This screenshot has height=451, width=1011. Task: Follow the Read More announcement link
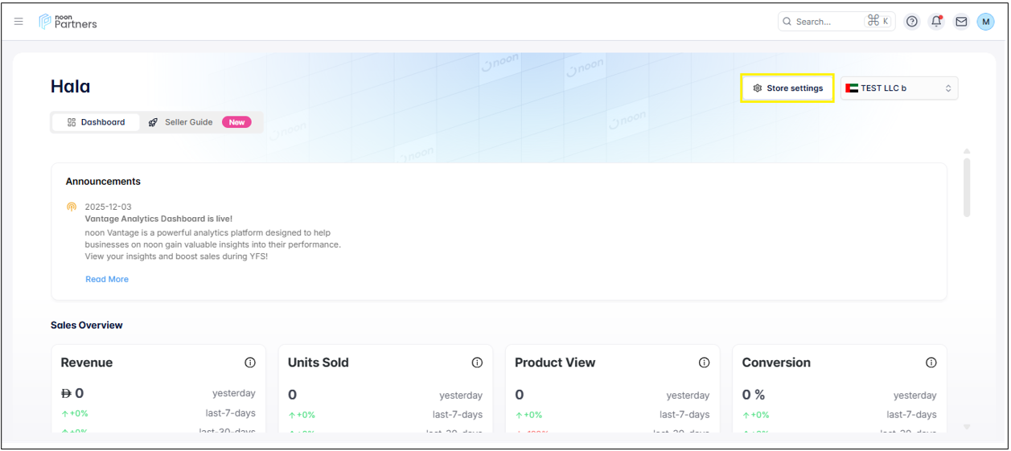pyautogui.click(x=107, y=279)
